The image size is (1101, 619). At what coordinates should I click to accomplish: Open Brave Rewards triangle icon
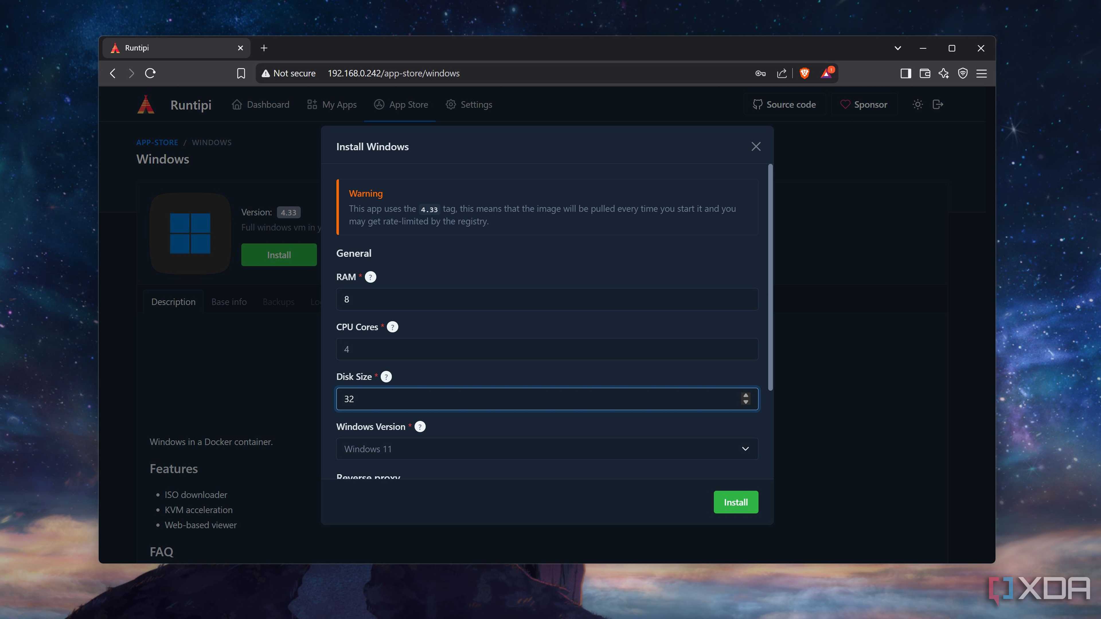coord(827,73)
